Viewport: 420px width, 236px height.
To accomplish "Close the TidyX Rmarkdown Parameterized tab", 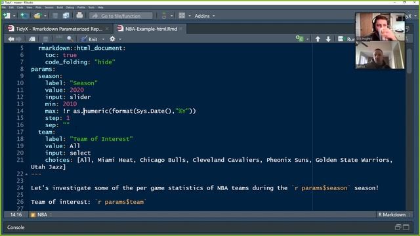I will (107, 29).
